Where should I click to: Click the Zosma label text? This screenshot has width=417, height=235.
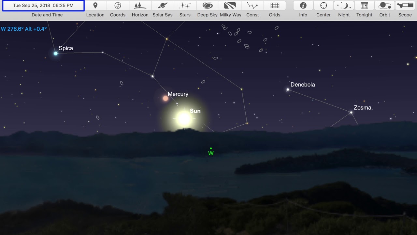(362, 108)
